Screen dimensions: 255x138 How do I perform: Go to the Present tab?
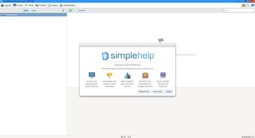(41, 6)
